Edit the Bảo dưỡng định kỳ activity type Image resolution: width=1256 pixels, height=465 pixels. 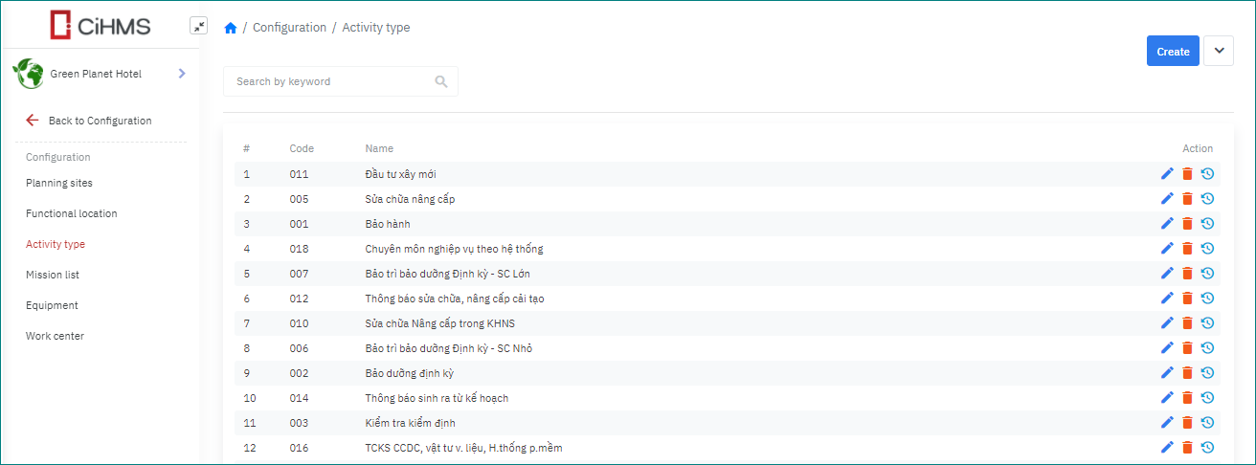(x=1167, y=372)
